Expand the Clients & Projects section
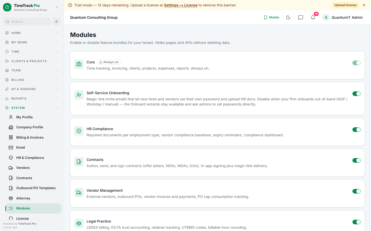Screen dimensions: 371x231 [32, 61]
